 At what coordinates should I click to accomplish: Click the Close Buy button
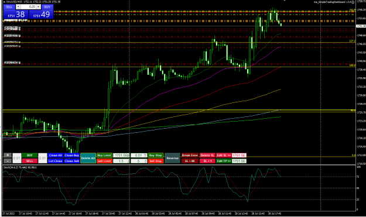coord(72,155)
